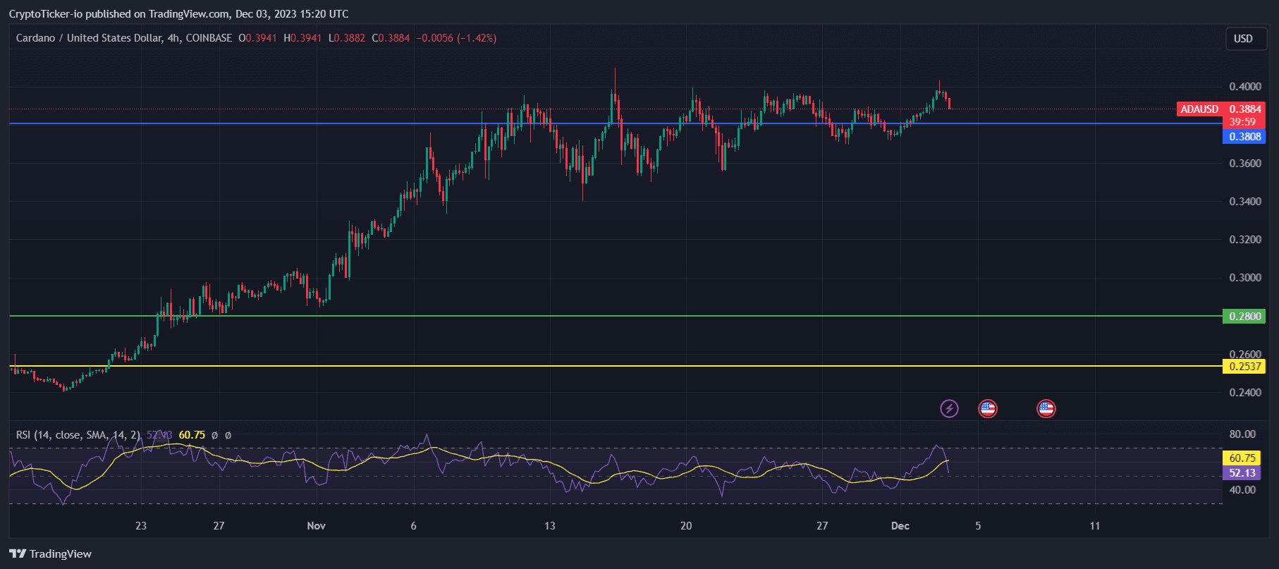Click the left US flag event icon

pos(987,408)
